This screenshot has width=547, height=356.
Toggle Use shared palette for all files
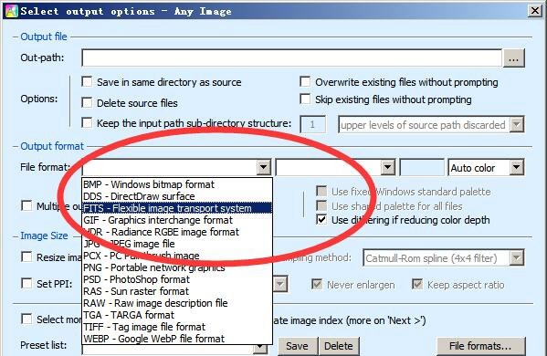[x=321, y=205]
